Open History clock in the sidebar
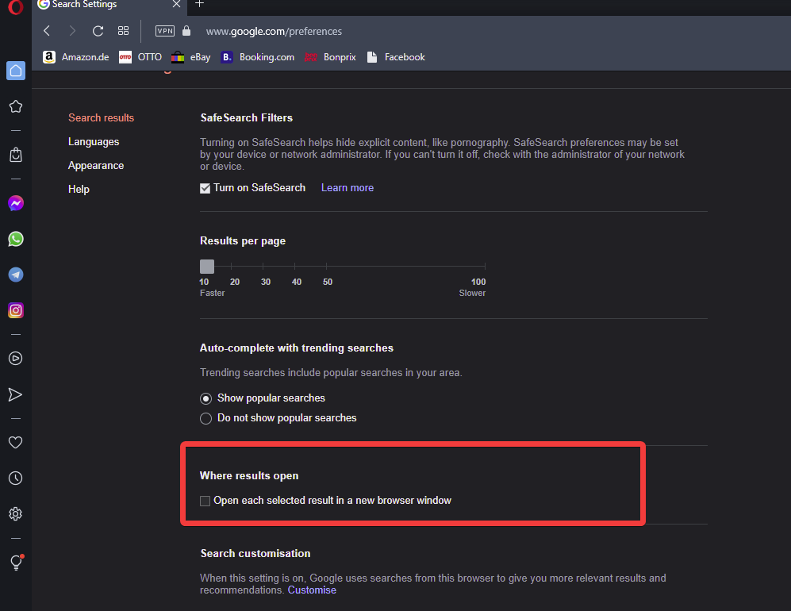 click(16, 478)
